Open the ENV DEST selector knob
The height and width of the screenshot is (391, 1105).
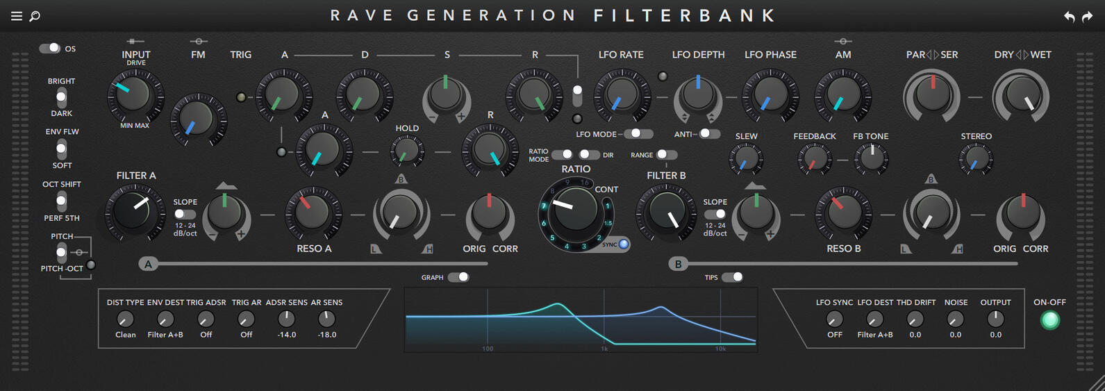pos(165,319)
